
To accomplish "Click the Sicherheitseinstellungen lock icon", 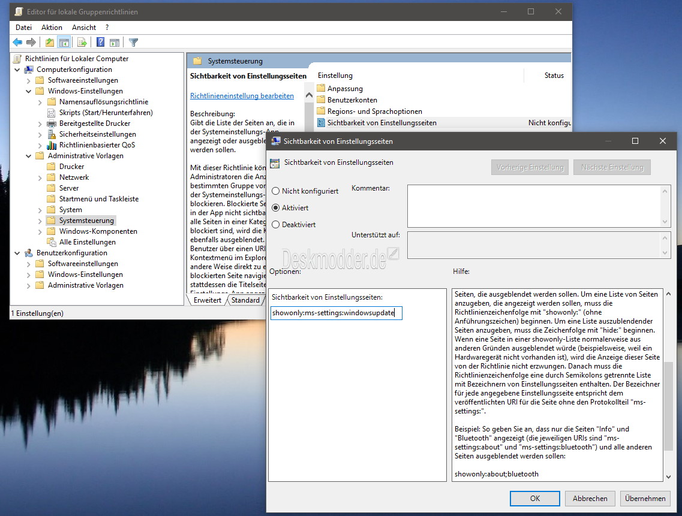I will coord(52,134).
